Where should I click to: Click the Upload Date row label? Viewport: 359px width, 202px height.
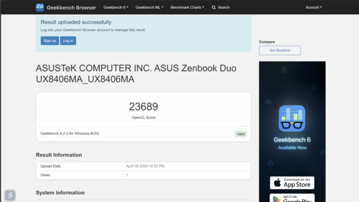click(x=51, y=166)
